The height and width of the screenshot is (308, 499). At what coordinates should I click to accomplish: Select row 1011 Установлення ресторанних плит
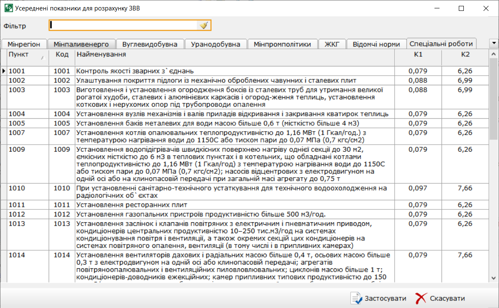(x=235, y=205)
